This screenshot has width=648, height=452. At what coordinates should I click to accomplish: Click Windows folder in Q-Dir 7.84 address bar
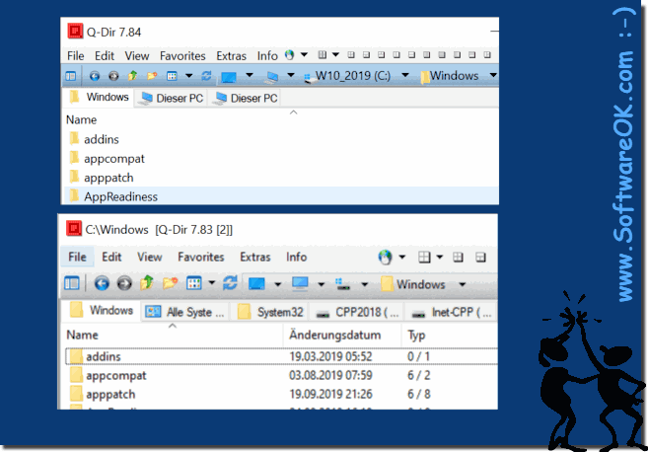tap(449, 76)
